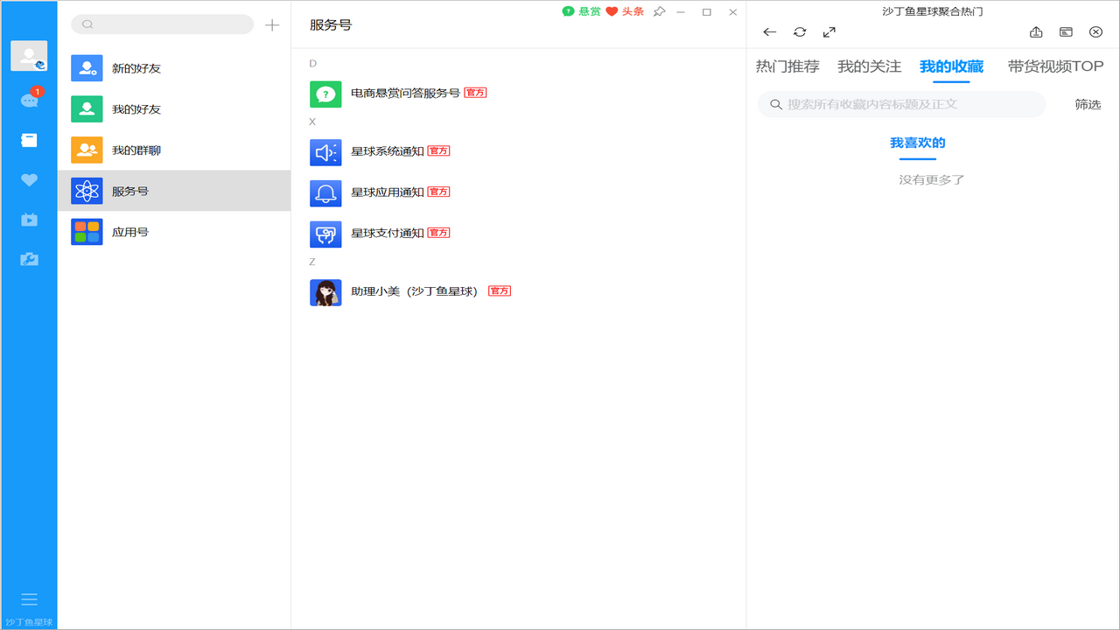Select the heart favorites icon in sidebar
This screenshot has width=1120, height=630.
pyautogui.click(x=29, y=179)
